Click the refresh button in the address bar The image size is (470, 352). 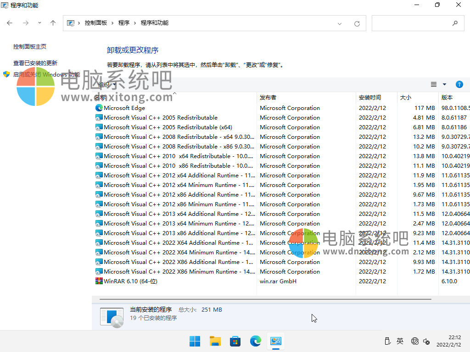(x=357, y=23)
